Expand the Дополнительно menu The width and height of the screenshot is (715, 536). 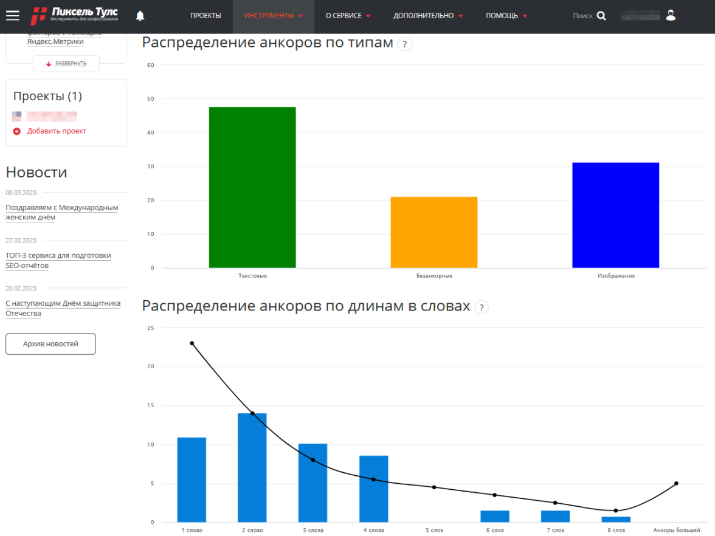427,16
